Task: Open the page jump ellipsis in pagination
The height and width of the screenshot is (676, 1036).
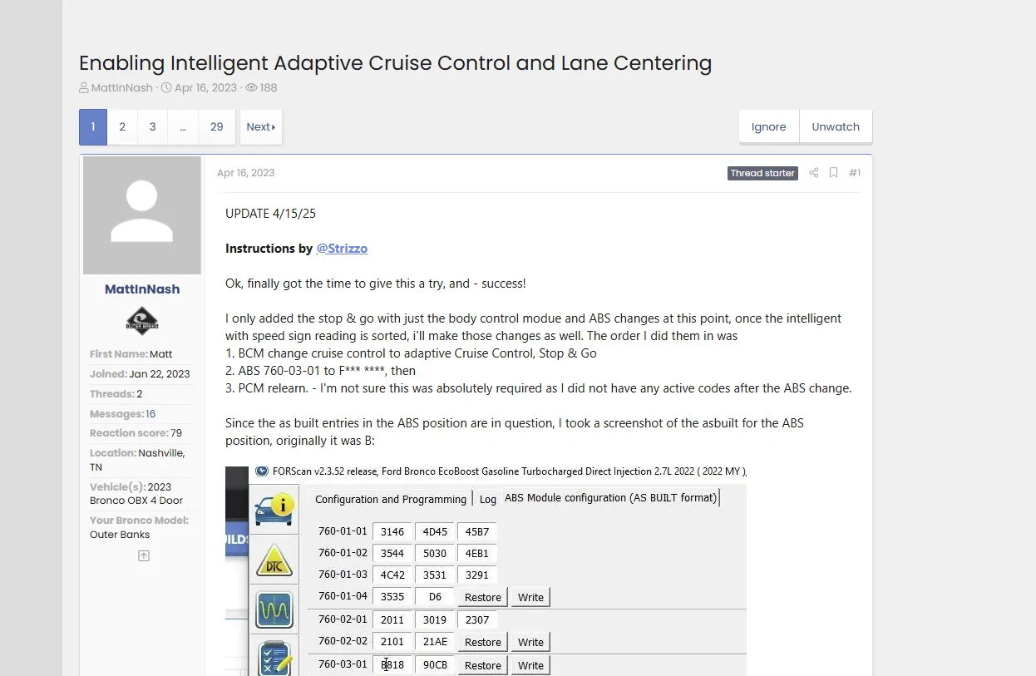Action: click(182, 127)
